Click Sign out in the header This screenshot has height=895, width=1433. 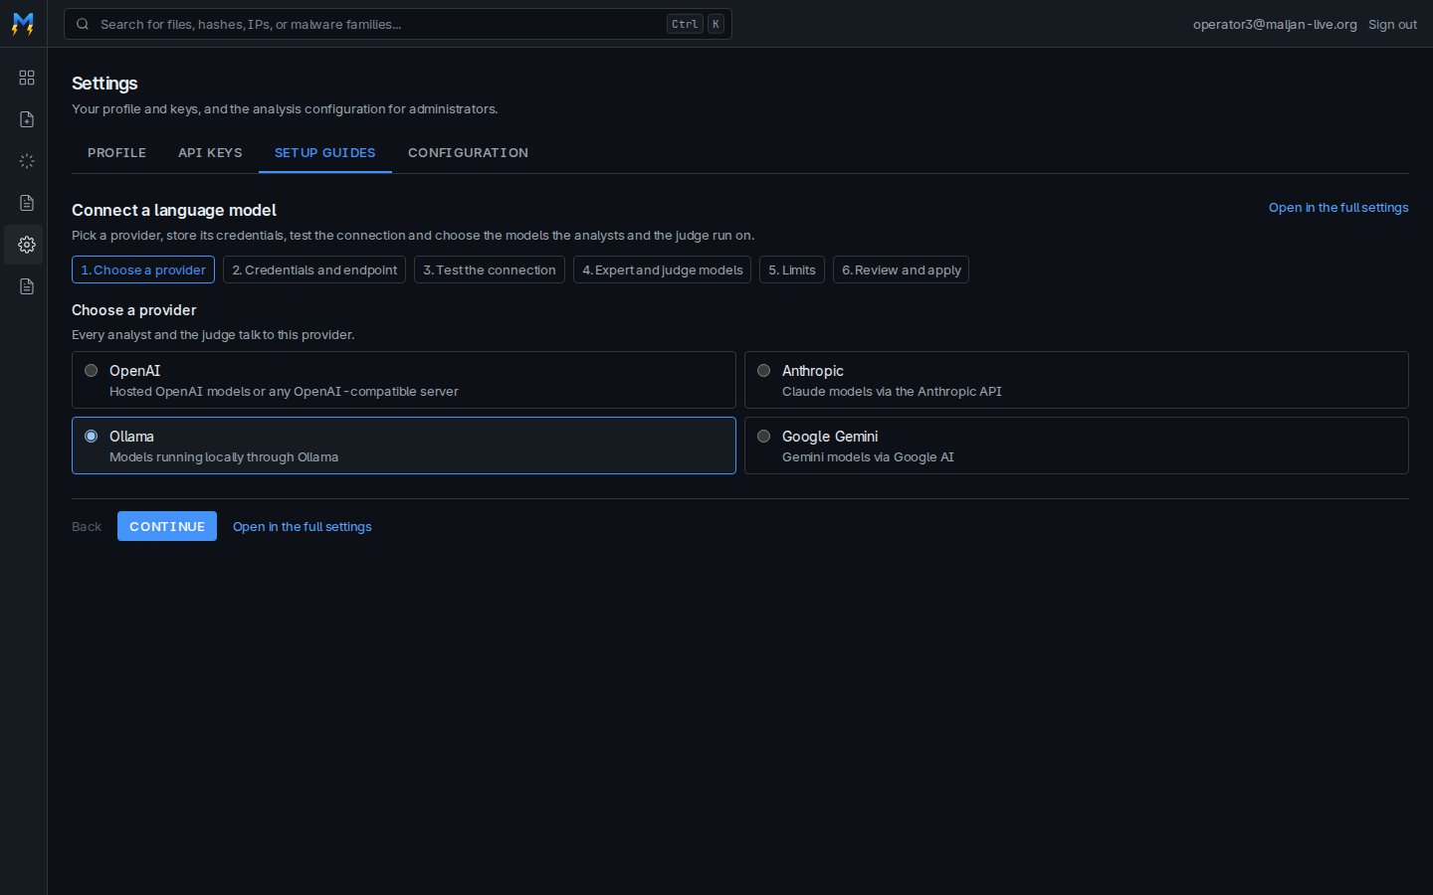coord(1392,24)
